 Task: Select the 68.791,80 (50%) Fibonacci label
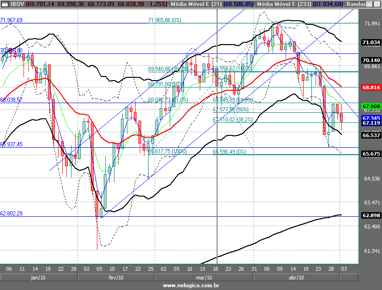(x=166, y=84)
